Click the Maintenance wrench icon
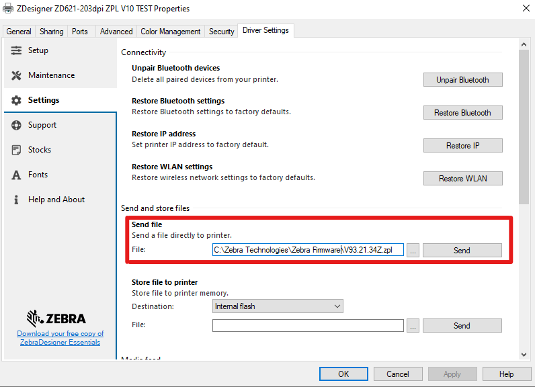The image size is (535, 387). click(16, 75)
